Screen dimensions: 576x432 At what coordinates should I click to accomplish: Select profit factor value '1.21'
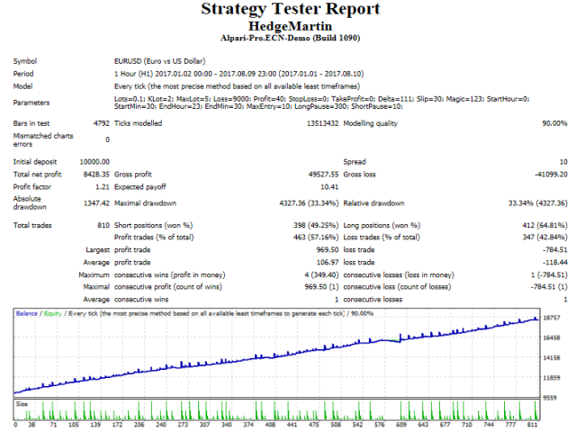tap(103, 186)
